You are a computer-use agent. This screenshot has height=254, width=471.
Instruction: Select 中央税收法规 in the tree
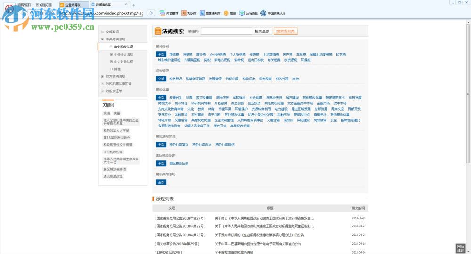(x=123, y=47)
